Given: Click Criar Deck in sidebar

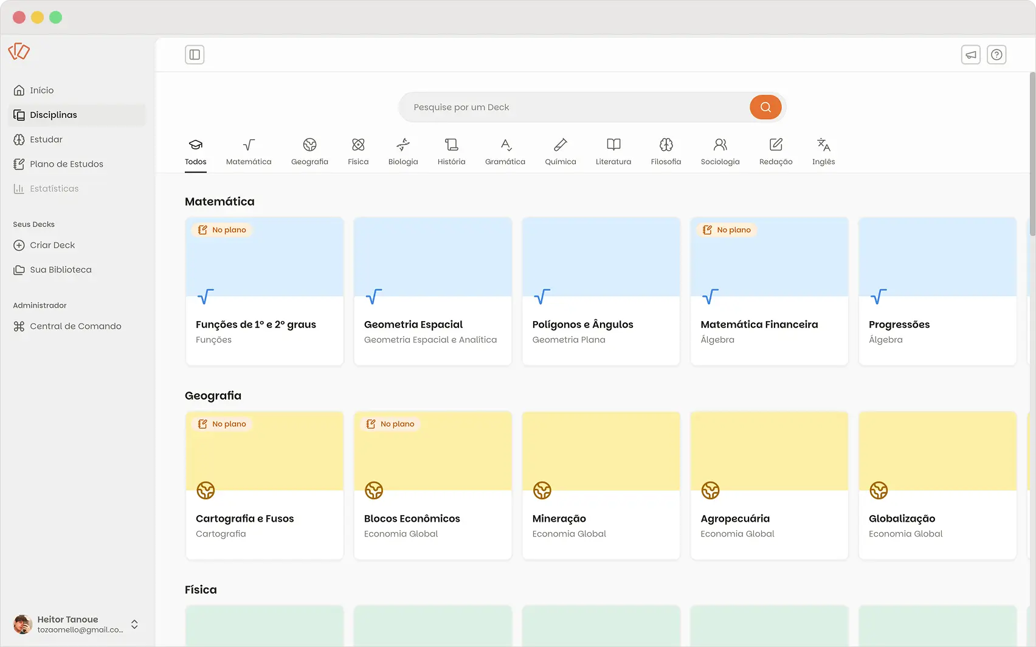Looking at the screenshot, I should coord(77,245).
